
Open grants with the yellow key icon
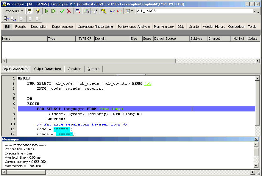click(104, 11)
